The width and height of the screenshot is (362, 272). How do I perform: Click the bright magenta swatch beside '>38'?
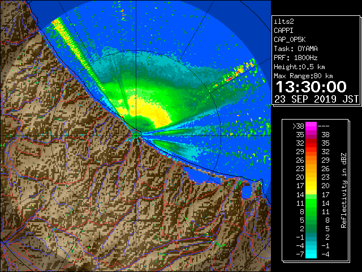click(x=311, y=126)
